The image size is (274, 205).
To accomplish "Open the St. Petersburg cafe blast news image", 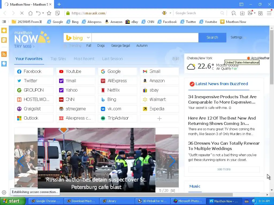I will [x=96, y=160].
